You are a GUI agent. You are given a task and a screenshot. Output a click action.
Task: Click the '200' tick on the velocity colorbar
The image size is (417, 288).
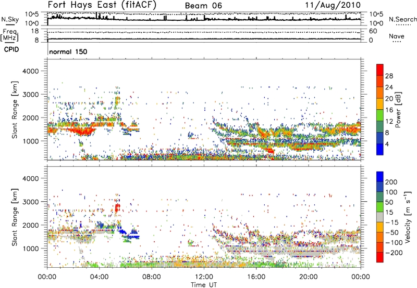[x=391, y=182]
